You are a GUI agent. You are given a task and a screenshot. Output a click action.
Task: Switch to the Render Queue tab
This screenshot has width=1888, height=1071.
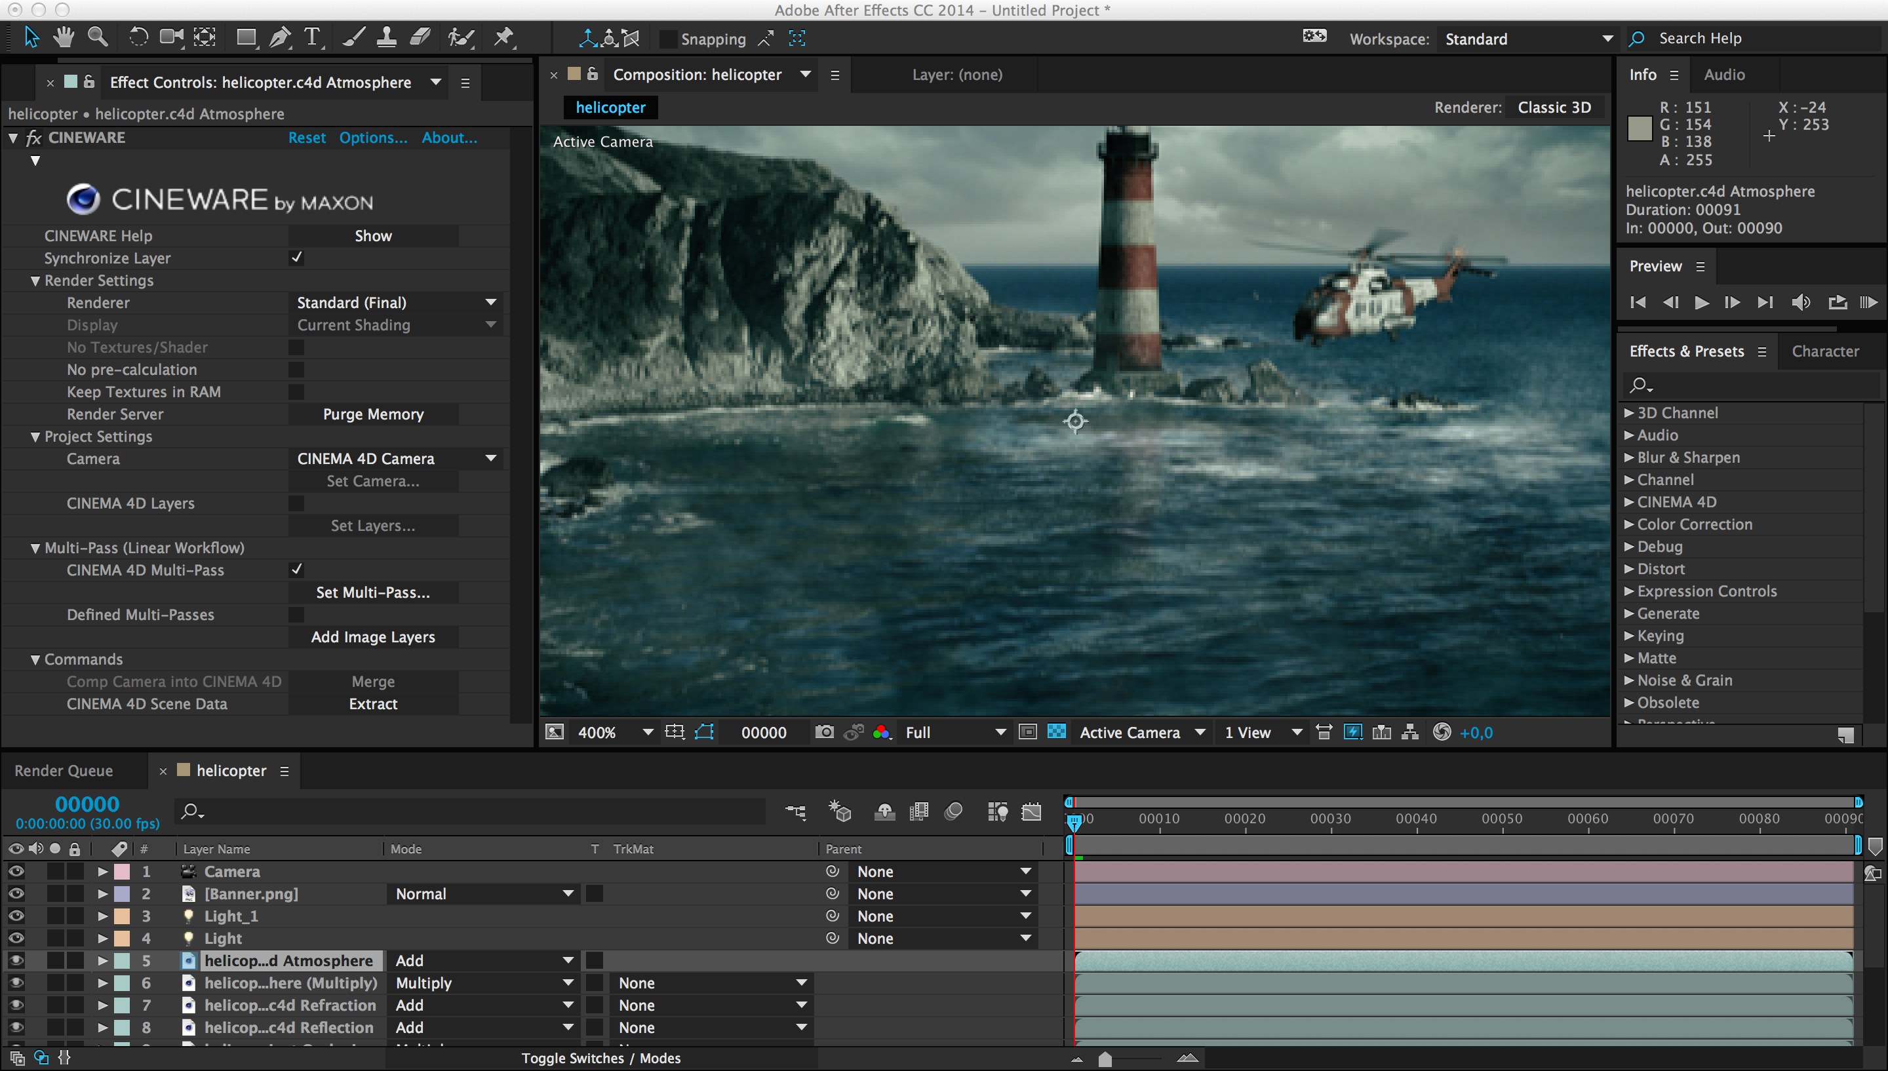point(64,770)
